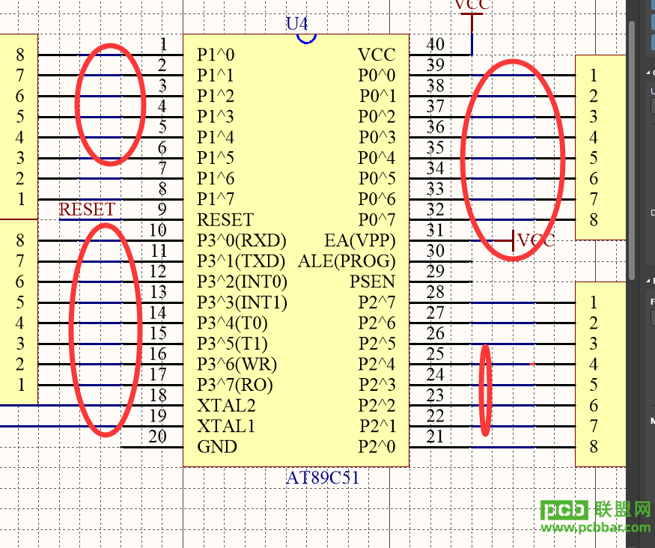The image size is (655, 548).
Task: Choose the P2^4 pin name
Action: (x=377, y=365)
